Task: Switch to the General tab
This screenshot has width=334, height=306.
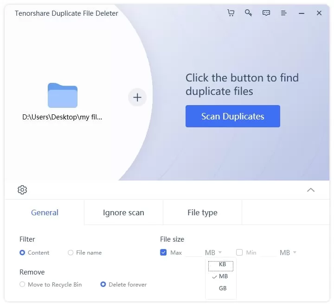Action: pyautogui.click(x=45, y=212)
